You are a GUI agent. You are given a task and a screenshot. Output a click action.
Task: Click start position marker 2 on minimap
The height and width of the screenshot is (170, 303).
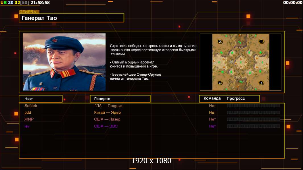click(x=220, y=42)
